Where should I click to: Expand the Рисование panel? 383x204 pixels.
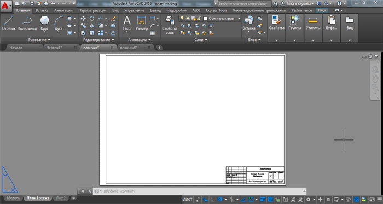[39, 40]
